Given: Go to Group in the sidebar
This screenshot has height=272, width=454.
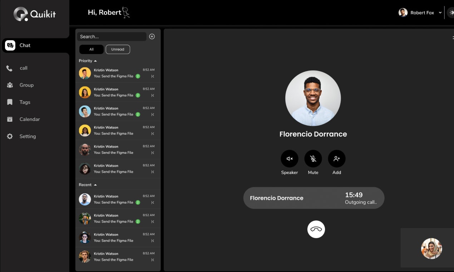Looking at the screenshot, I should [x=26, y=85].
